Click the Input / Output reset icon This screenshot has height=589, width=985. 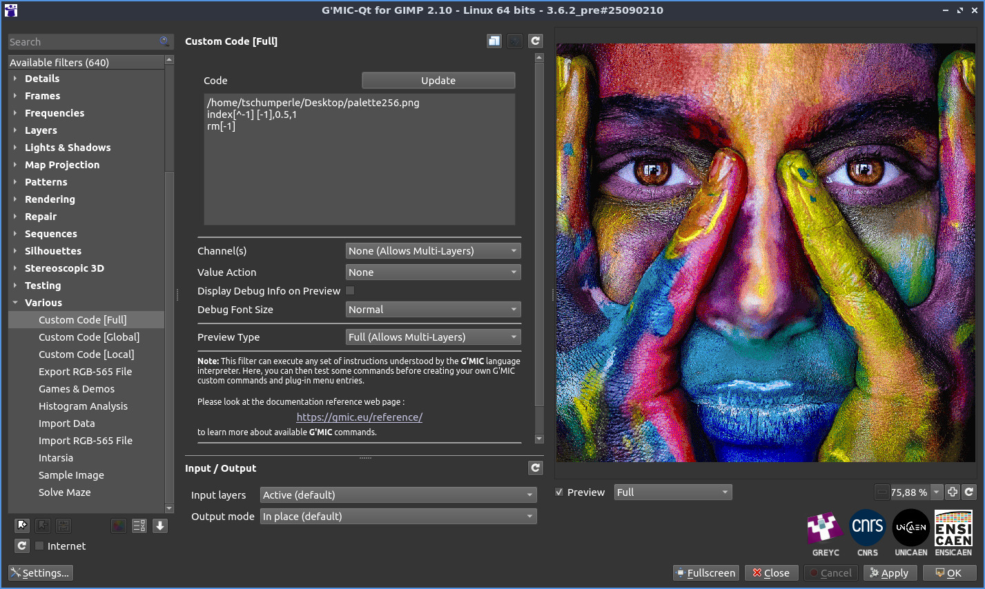535,468
